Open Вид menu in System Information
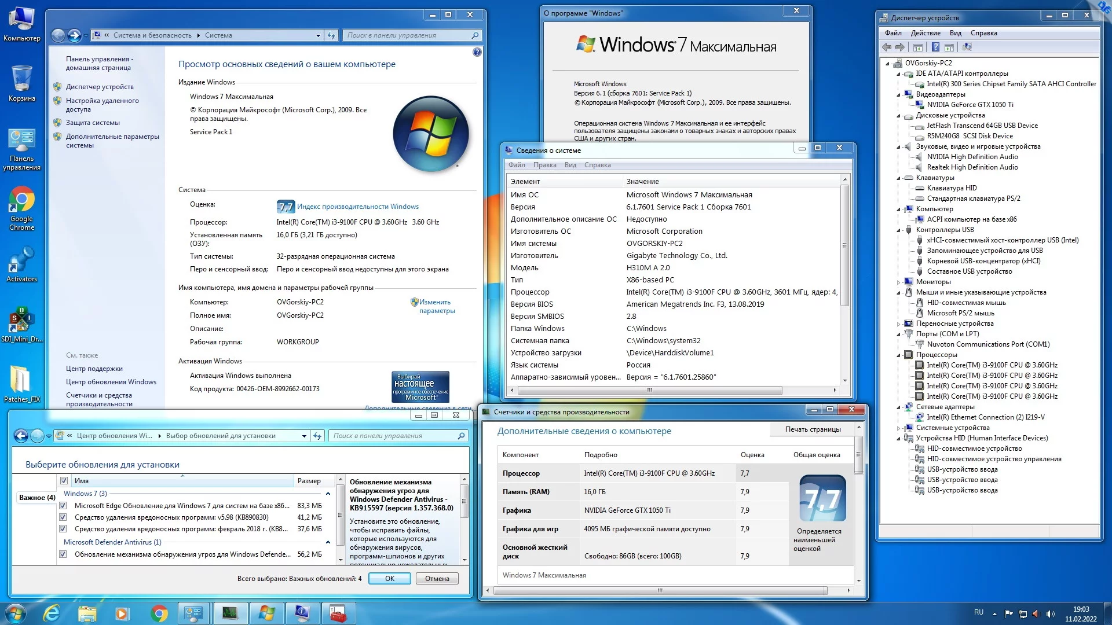Image resolution: width=1112 pixels, height=625 pixels. [570, 165]
